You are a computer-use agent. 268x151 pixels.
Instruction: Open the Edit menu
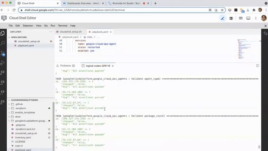click(x=18, y=26)
